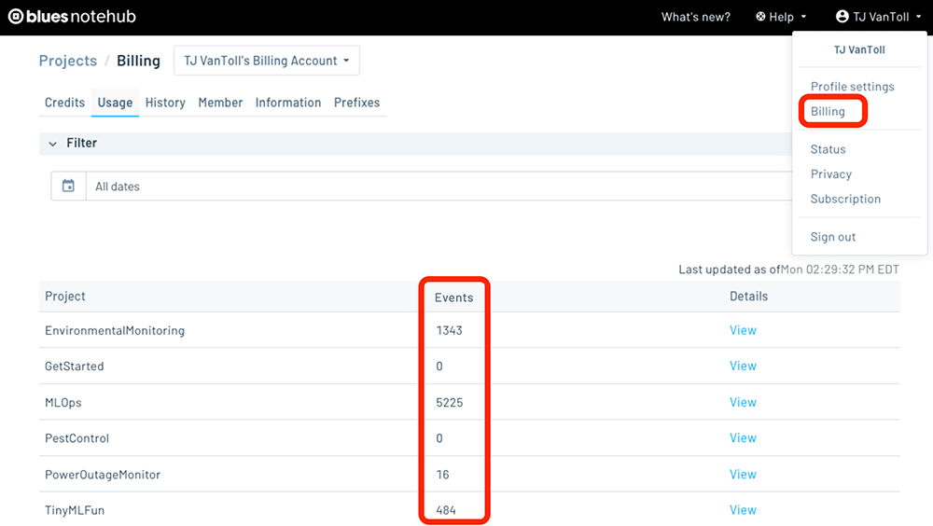Collapse the Filter section chevron
933x526 pixels.
[53, 144]
